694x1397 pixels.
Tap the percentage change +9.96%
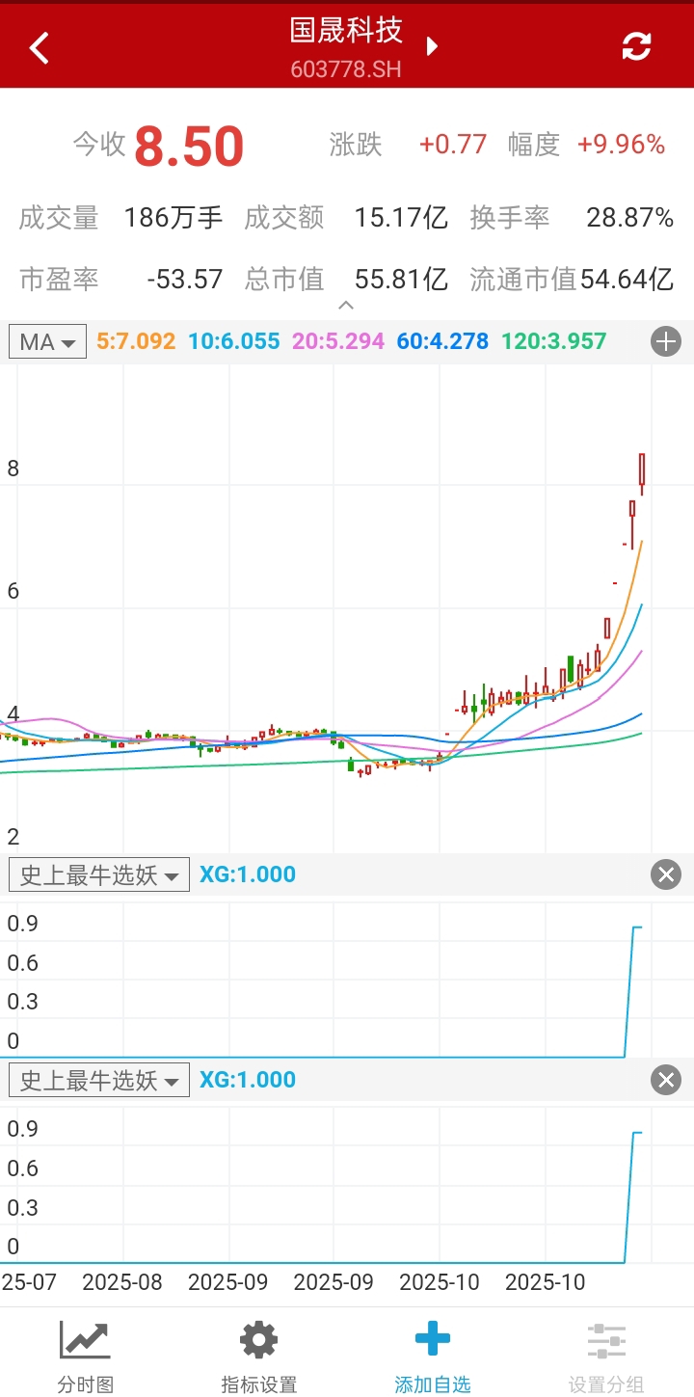point(622,145)
